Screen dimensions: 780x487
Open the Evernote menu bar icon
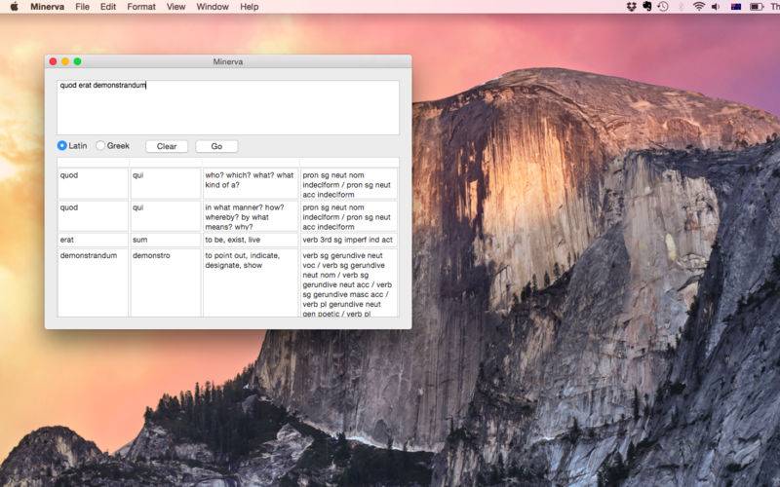pyautogui.click(x=646, y=7)
